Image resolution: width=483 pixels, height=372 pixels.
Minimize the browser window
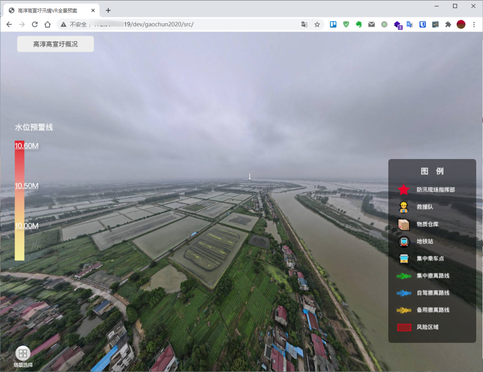pos(437,6)
